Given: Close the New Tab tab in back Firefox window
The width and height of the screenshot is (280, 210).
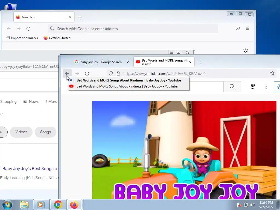Looking at the screenshot, I should click(x=70, y=17).
